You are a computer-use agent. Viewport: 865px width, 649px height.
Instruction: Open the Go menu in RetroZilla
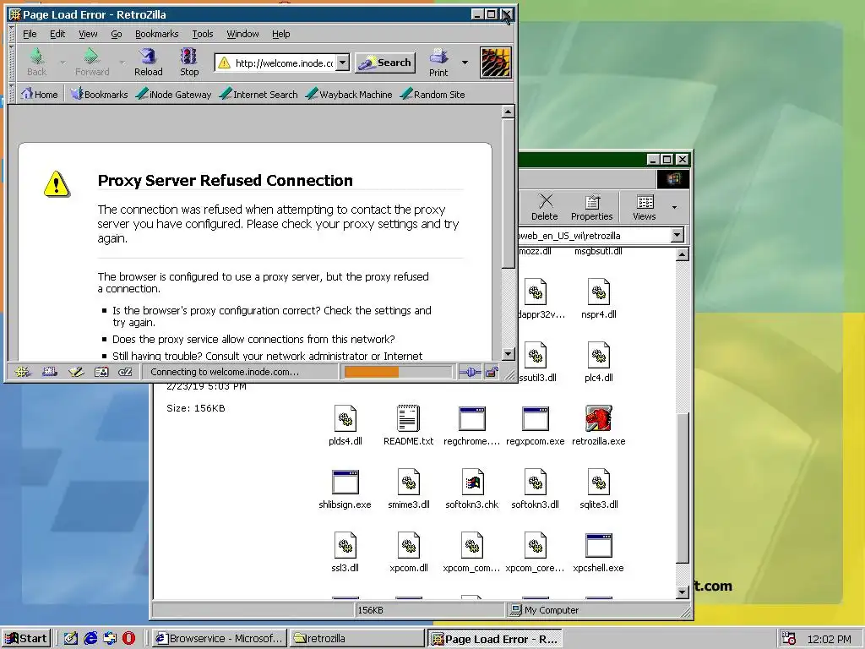(x=116, y=34)
